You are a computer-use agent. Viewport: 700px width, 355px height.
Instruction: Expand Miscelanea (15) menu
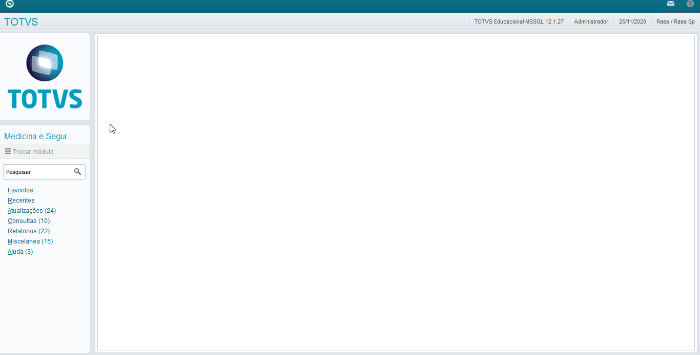30,241
